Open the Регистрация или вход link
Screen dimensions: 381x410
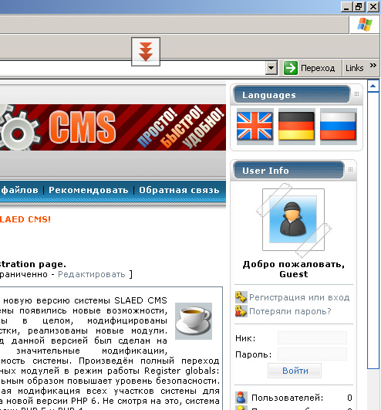[299, 297]
